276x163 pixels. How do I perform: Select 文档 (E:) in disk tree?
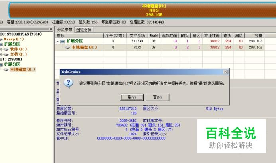pyautogui.click(x=18, y=54)
